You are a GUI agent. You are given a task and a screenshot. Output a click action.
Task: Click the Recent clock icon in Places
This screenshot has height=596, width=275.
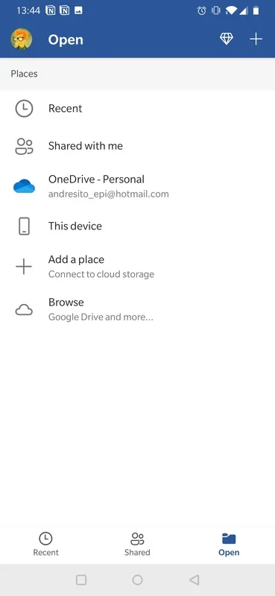pyautogui.click(x=24, y=109)
